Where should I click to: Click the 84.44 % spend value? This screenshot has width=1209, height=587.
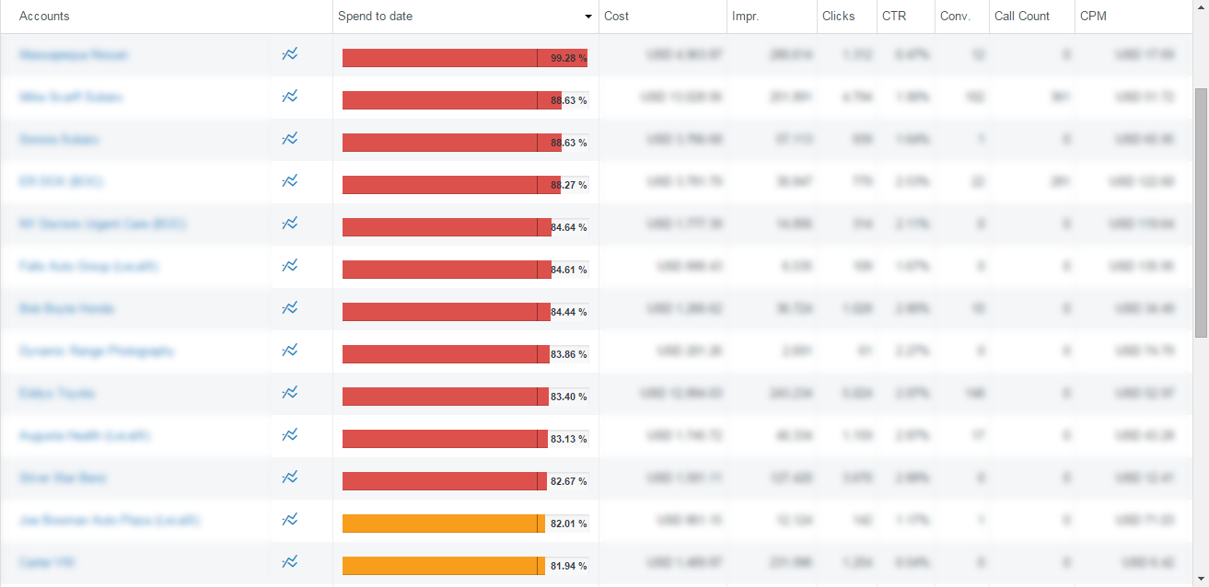[569, 312]
